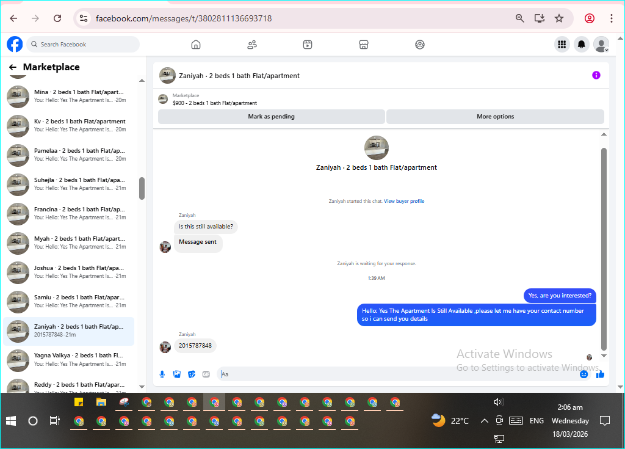This screenshot has height=449, width=625.
Task: Click the chat scrollbar up arrow
Action: click(x=604, y=134)
